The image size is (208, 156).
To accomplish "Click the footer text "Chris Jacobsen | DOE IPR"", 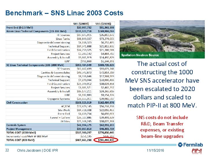I will tap(38, 151).
